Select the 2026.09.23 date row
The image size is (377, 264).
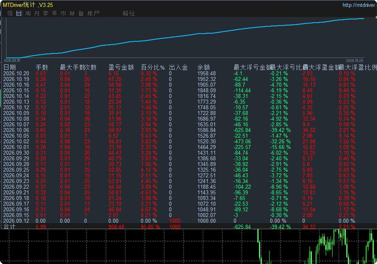tap(16, 181)
